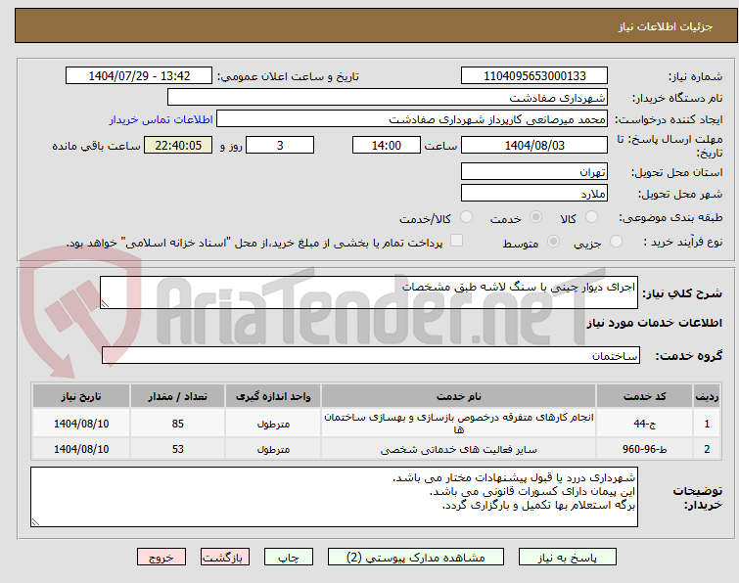Click the remaining time field 22:40:05
Image resolution: width=739 pixels, height=583 pixels.
click(x=178, y=145)
